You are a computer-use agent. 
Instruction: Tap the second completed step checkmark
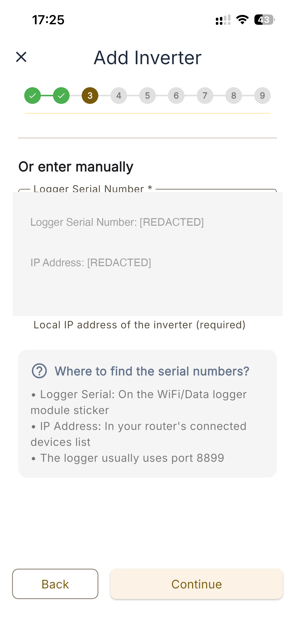61,96
